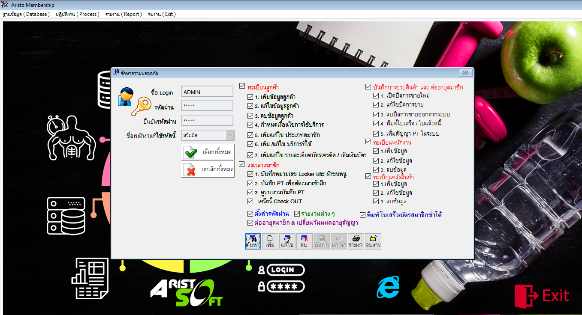
Task: Click the รายงาน printer icon in toolbar
Action: [x=356, y=241]
